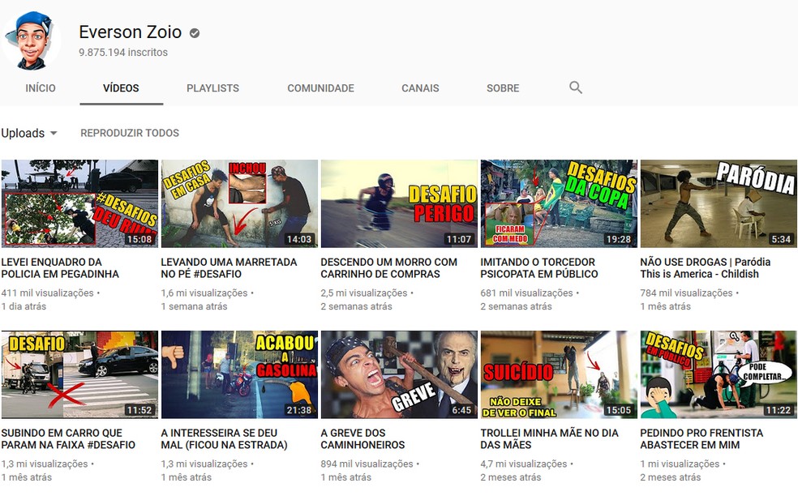Image resolution: width=798 pixels, height=500 pixels.
Task: Open the DESAFIO PERIGO video thumbnail
Action: (399, 199)
